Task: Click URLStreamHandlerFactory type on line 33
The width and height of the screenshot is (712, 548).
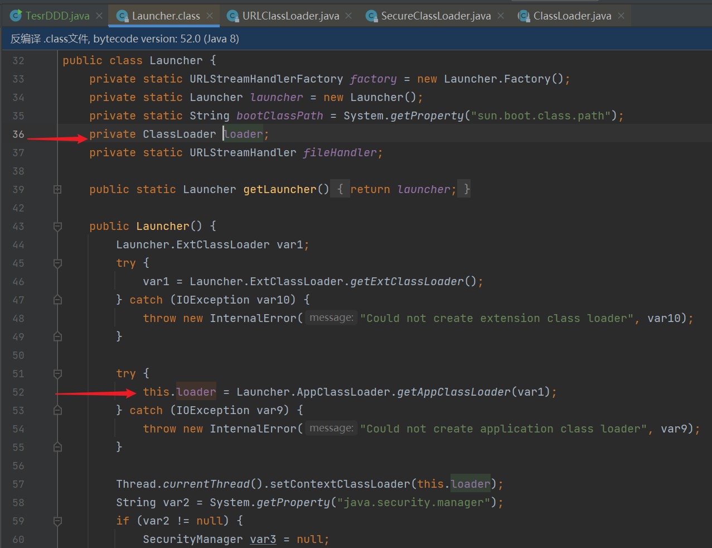Action: (267, 79)
